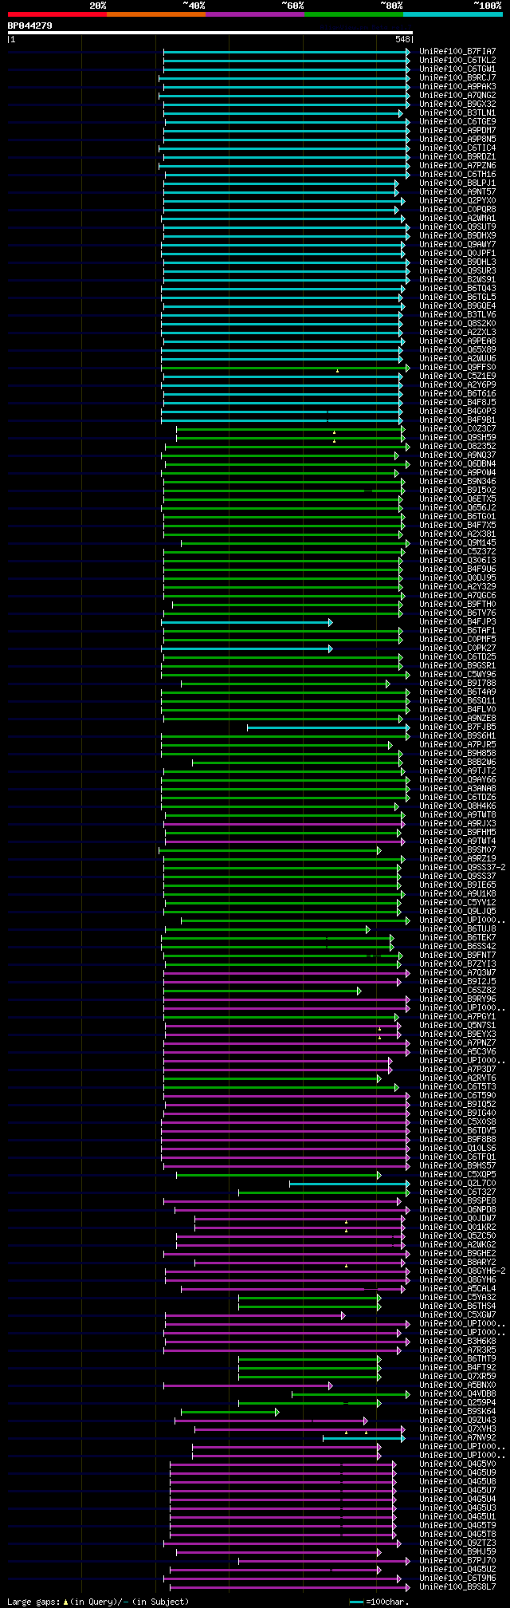
Task: Select the UniRef100_A3ANA8 label
Action: click(x=457, y=788)
